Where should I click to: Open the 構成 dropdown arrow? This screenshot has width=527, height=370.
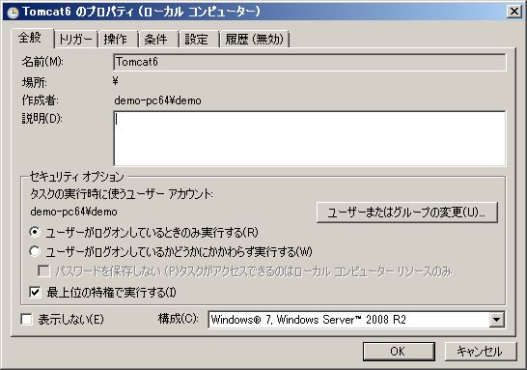496,320
